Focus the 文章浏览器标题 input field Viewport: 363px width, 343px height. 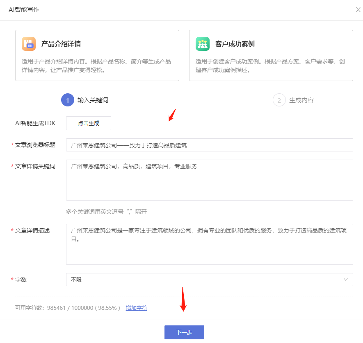click(x=209, y=145)
